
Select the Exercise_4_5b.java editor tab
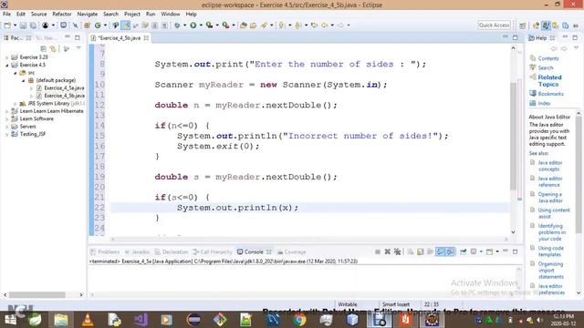[120, 38]
